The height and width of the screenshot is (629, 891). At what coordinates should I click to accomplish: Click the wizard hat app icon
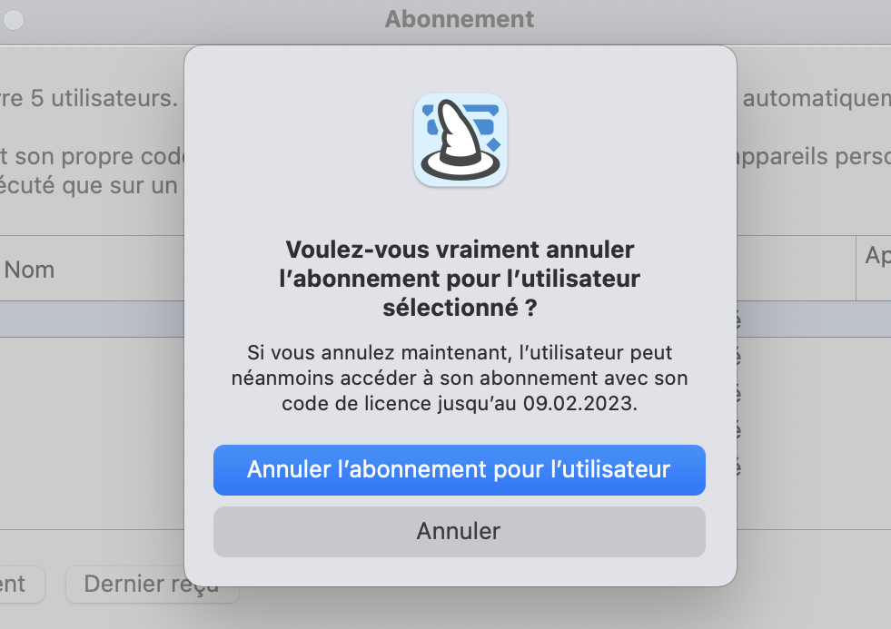(460, 141)
